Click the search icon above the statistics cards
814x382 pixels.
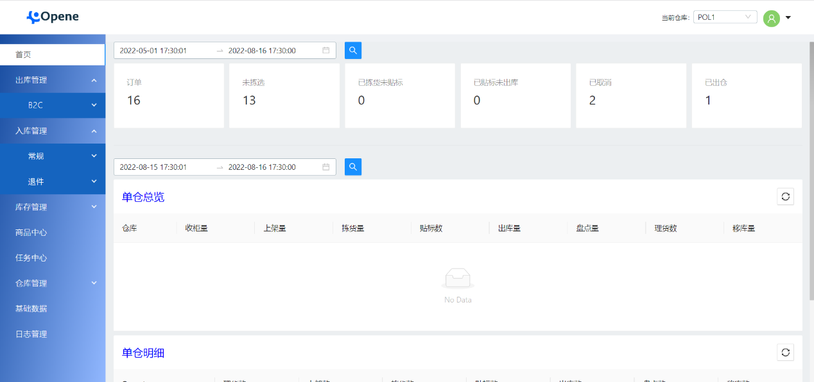pyautogui.click(x=352, y=50)
